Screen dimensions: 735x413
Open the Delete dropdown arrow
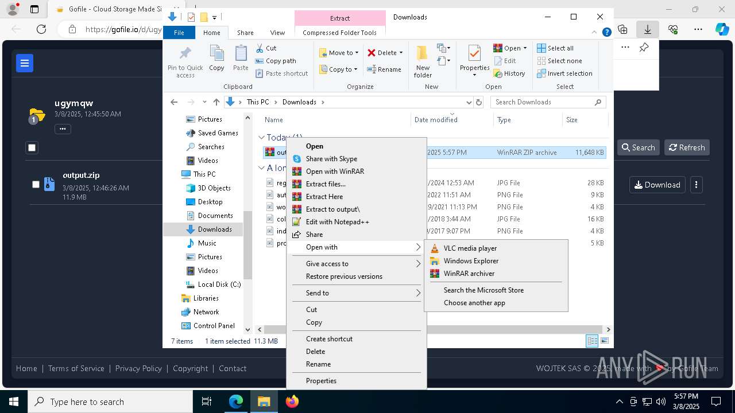(x=401, y=53)
